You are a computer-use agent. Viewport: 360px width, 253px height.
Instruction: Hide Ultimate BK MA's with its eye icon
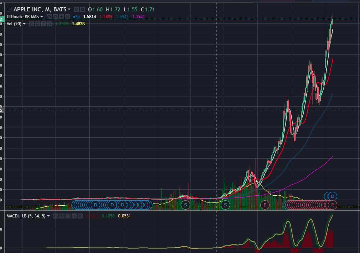(x=49, y=17)
